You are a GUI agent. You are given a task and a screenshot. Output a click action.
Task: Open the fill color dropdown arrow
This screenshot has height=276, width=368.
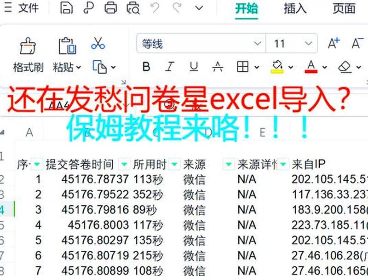(291, 67)
